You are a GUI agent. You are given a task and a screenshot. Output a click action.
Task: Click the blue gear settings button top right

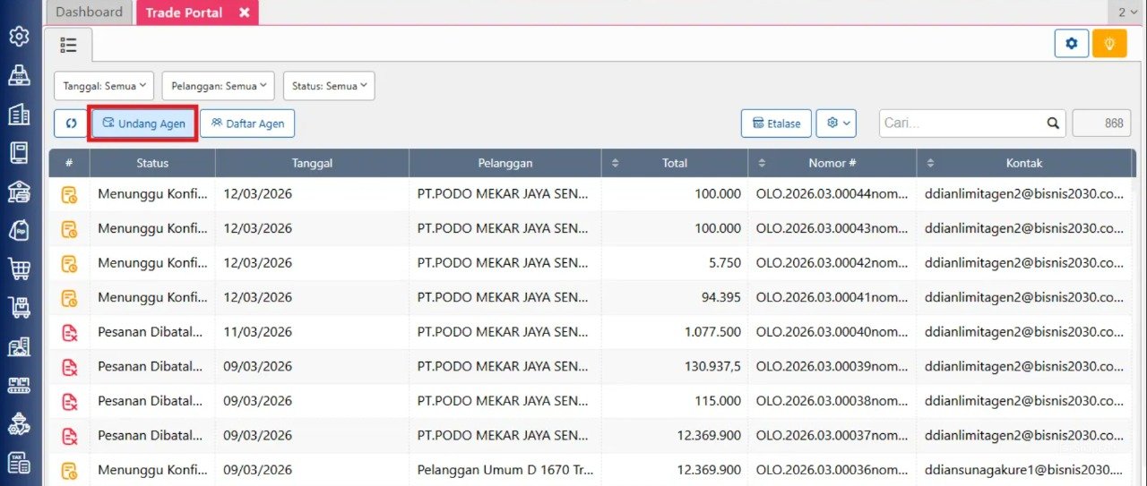[x=1072, y=43]
